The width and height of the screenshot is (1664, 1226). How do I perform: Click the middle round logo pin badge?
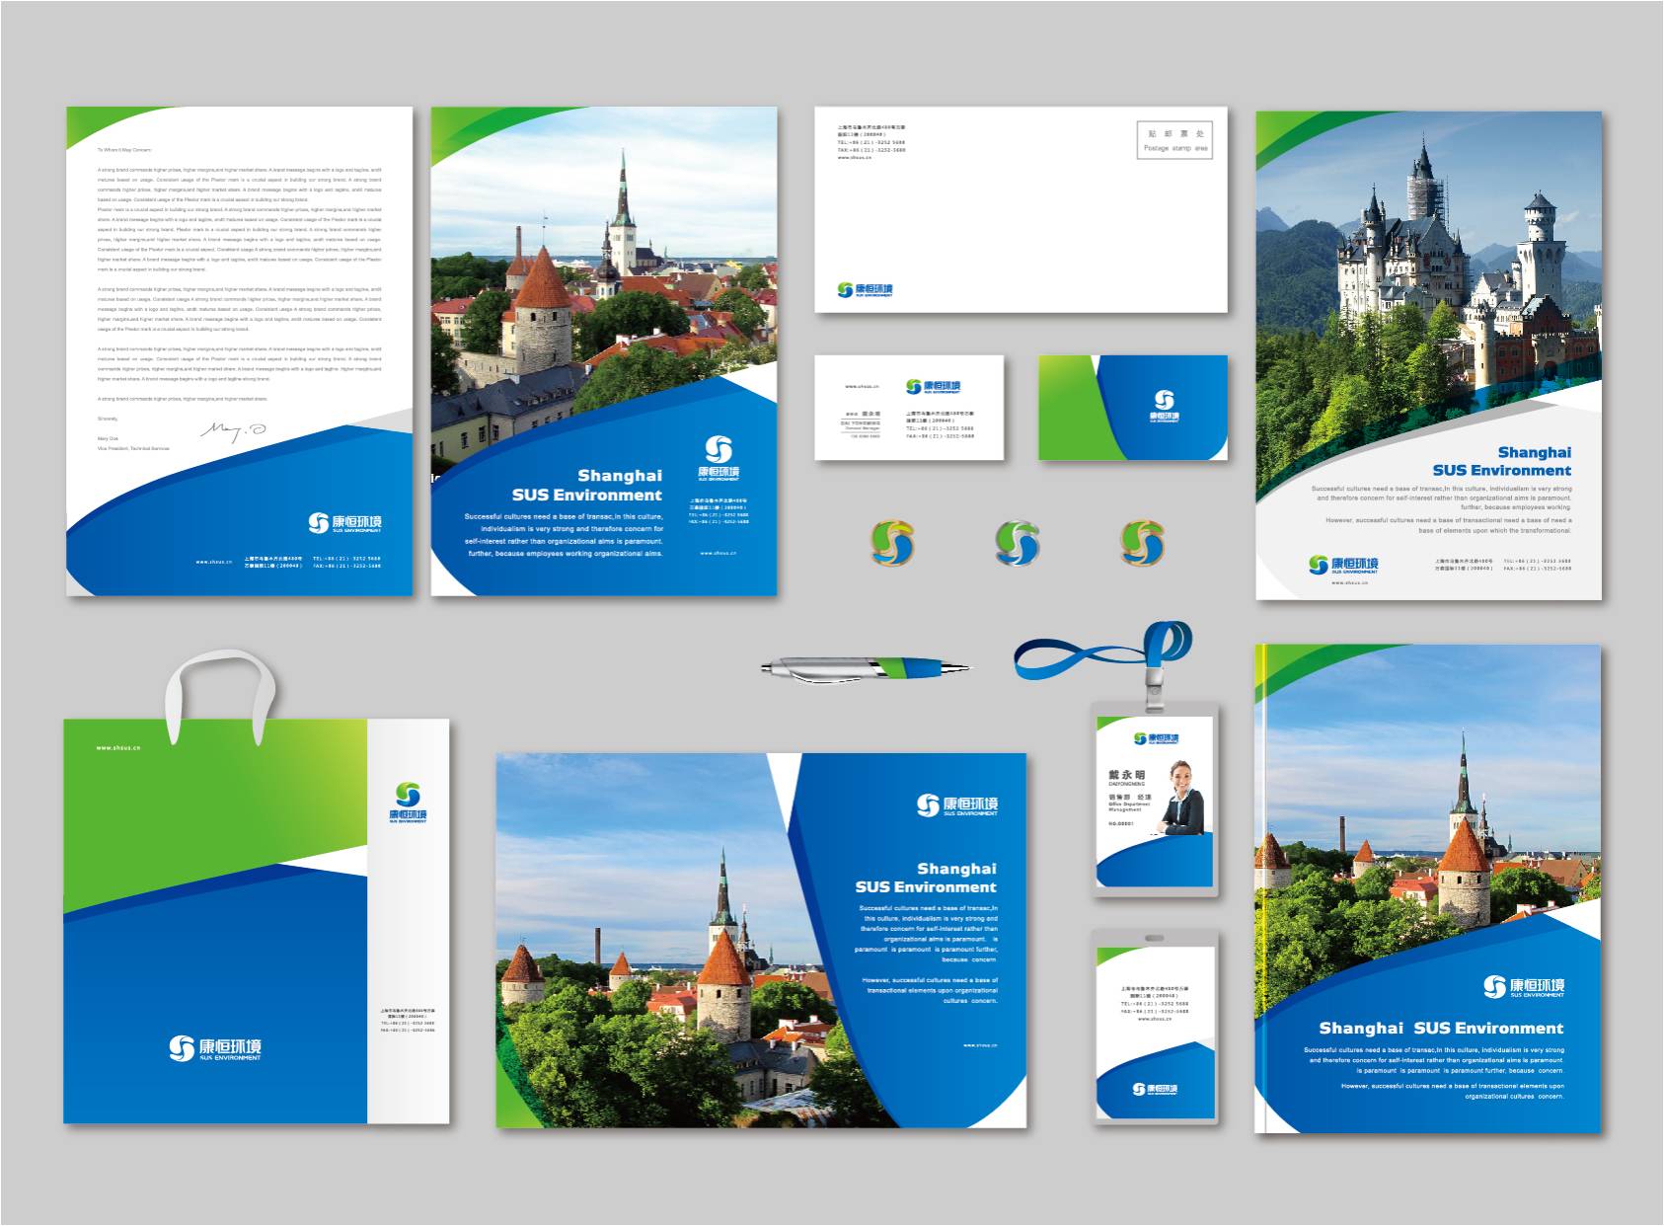click(1017, 543)
